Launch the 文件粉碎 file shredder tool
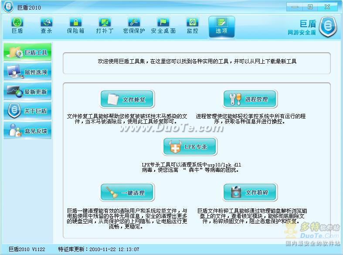 click(250, 192)
